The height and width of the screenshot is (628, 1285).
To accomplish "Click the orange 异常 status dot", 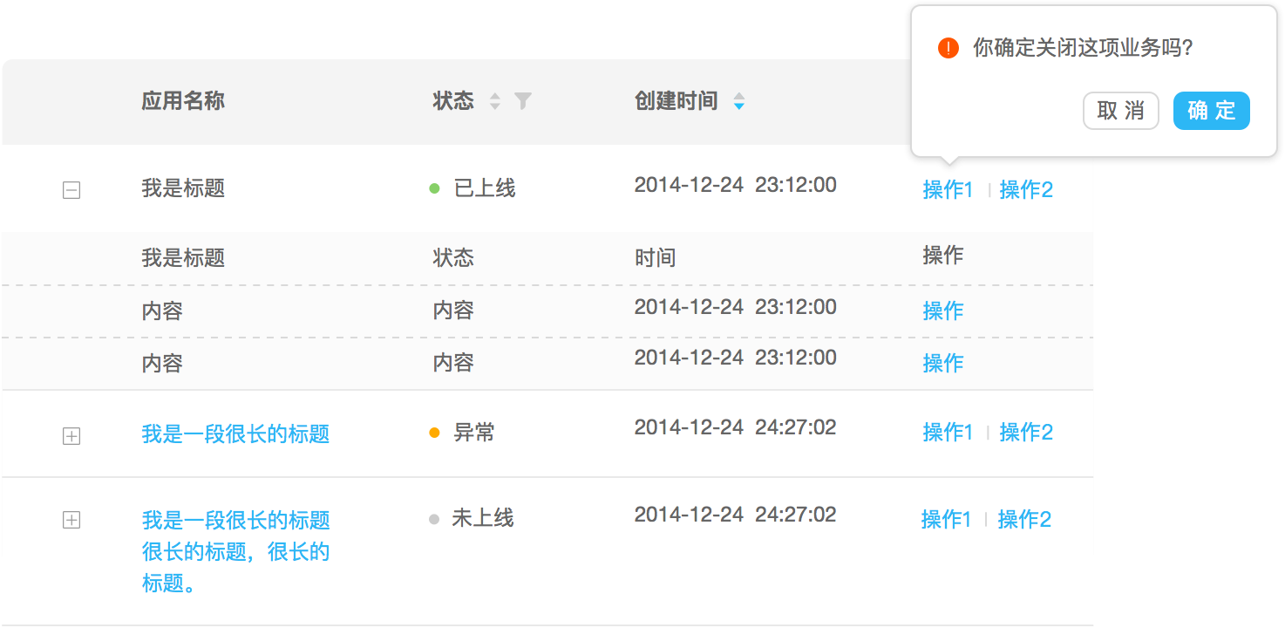I will click(434, 433).
